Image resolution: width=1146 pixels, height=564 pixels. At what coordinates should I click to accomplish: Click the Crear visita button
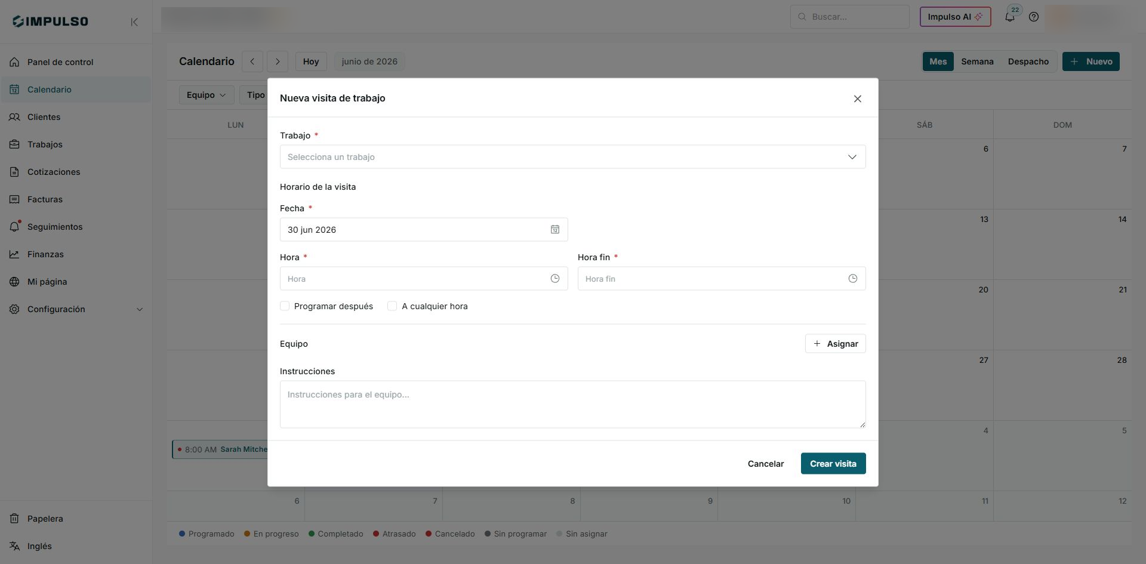click(x=833, y=464)
